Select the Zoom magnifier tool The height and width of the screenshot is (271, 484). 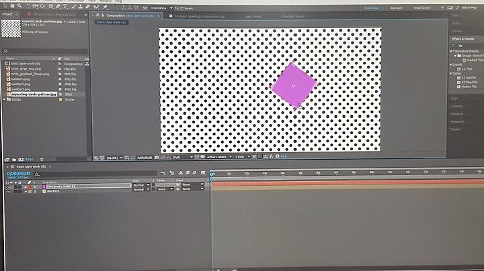pyautogui.click(x=19, y=6)
